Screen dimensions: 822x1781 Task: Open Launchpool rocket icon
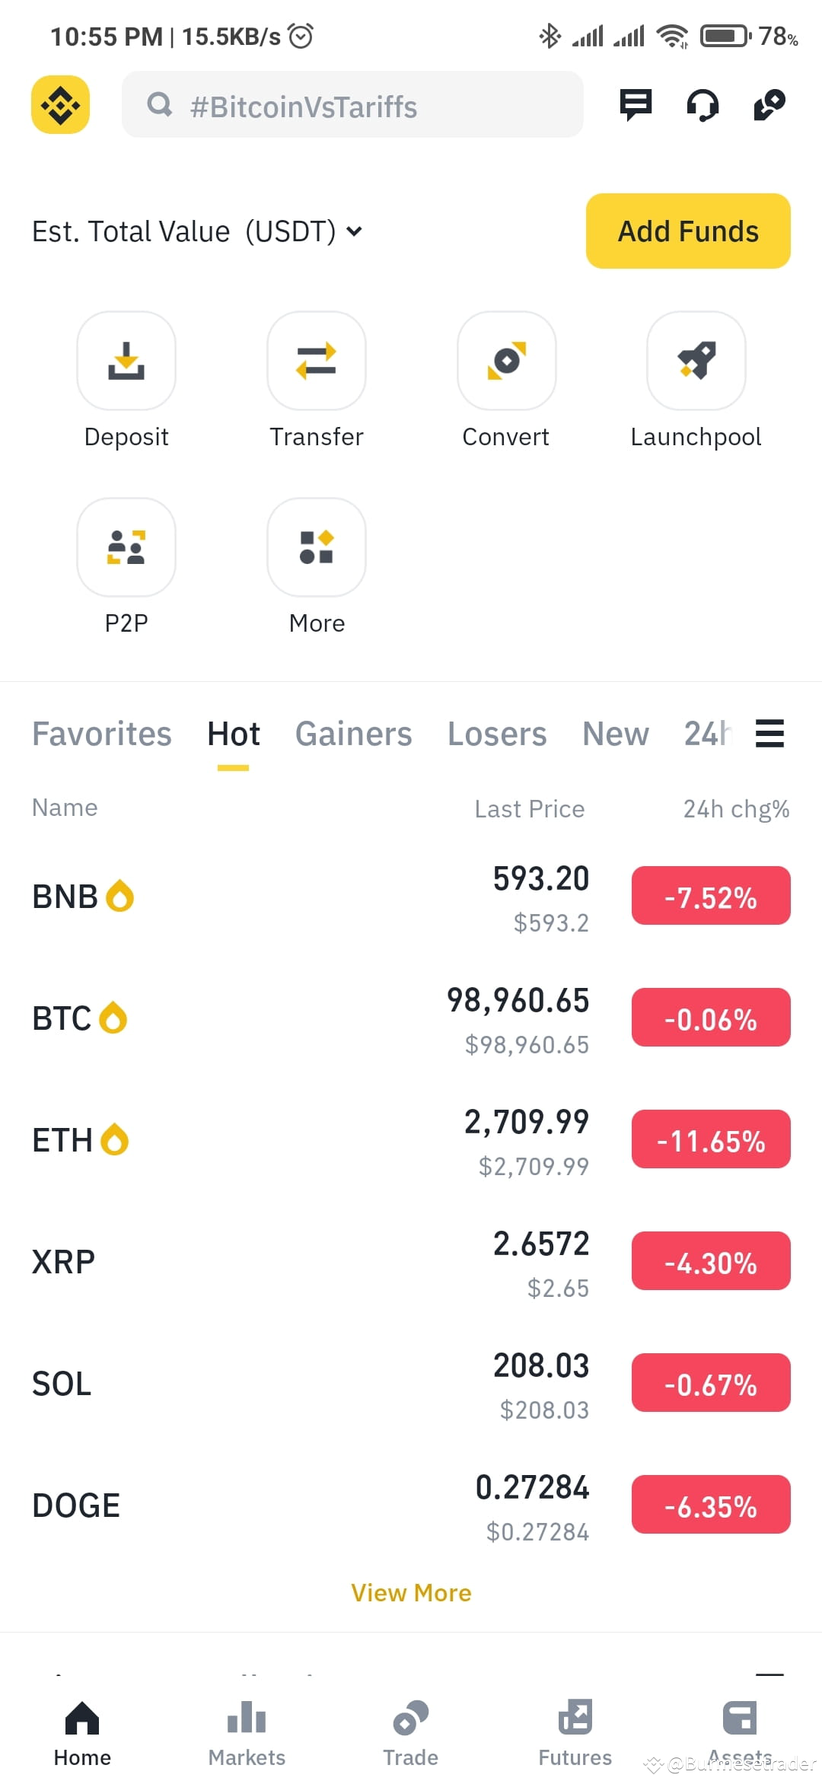point(696,360)
